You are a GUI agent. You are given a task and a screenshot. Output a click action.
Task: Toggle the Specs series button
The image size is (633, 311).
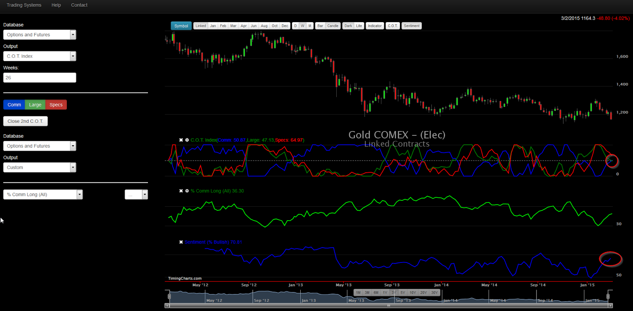(x=56, y=105)
